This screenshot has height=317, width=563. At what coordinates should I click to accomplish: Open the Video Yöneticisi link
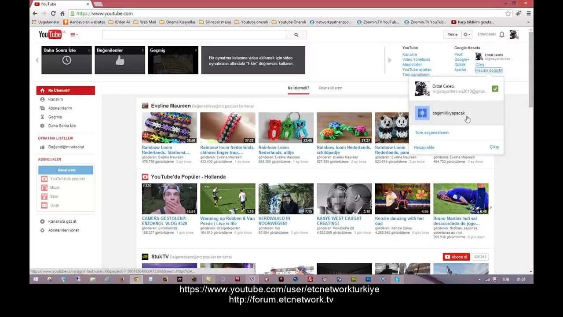[416, 59]
